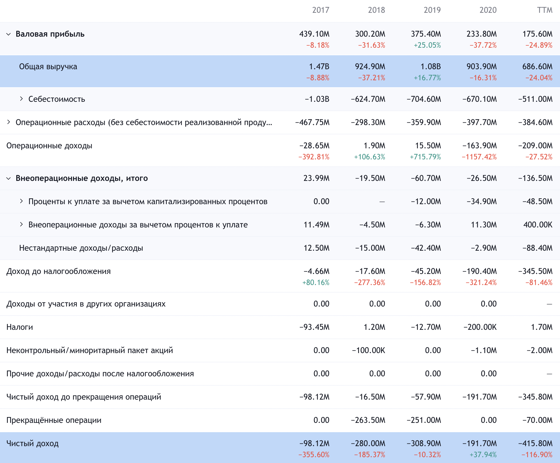Expand Внеоперационные доходы за вычетом процентов
Viewport: 560px width, 463px height.
21,225
